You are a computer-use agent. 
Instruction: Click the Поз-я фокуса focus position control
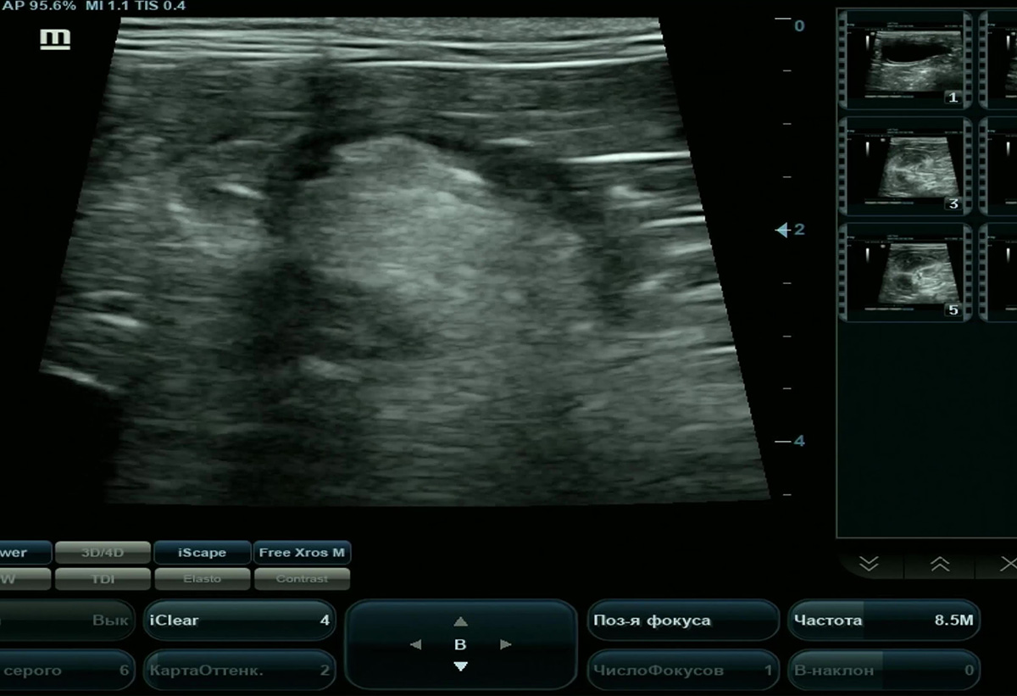pyautogui.click(x=682, y=621)
